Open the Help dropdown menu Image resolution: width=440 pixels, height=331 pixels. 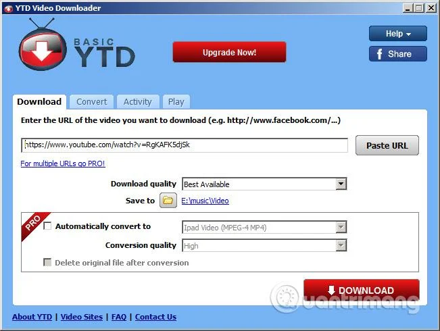(x=398, y=34)
